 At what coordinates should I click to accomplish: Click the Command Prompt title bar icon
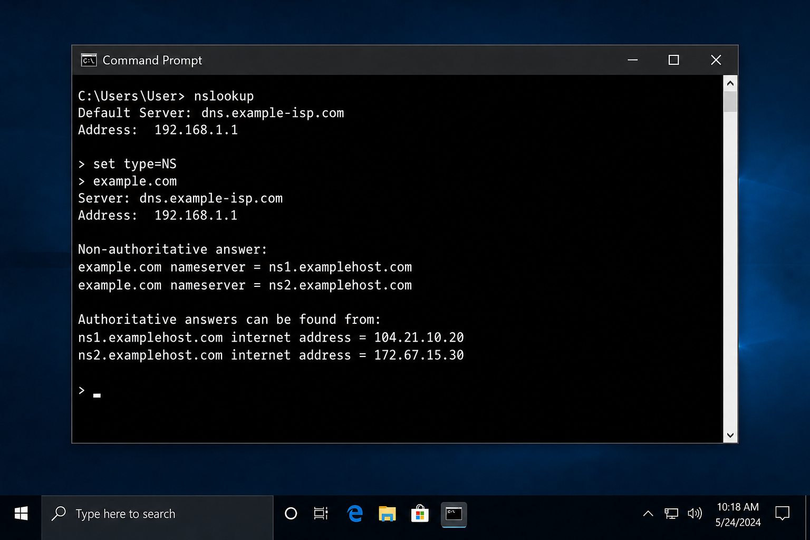pos(89,60)
